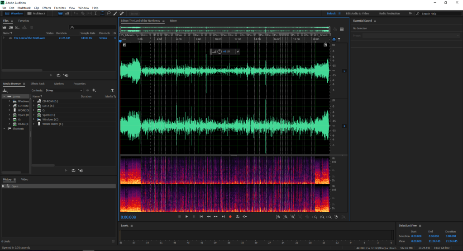Expand the WORK DRIVE (E:) item

pyautogui.click(x=34, y=124)
